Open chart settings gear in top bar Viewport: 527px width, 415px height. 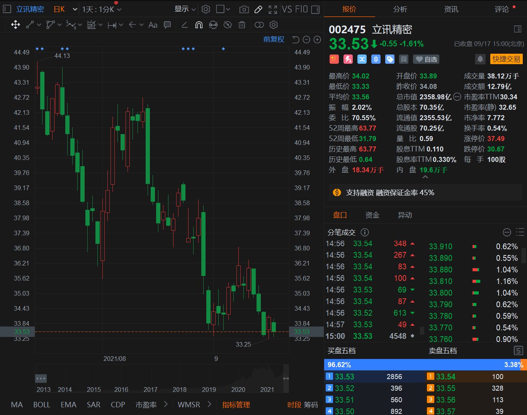point(206,9)
